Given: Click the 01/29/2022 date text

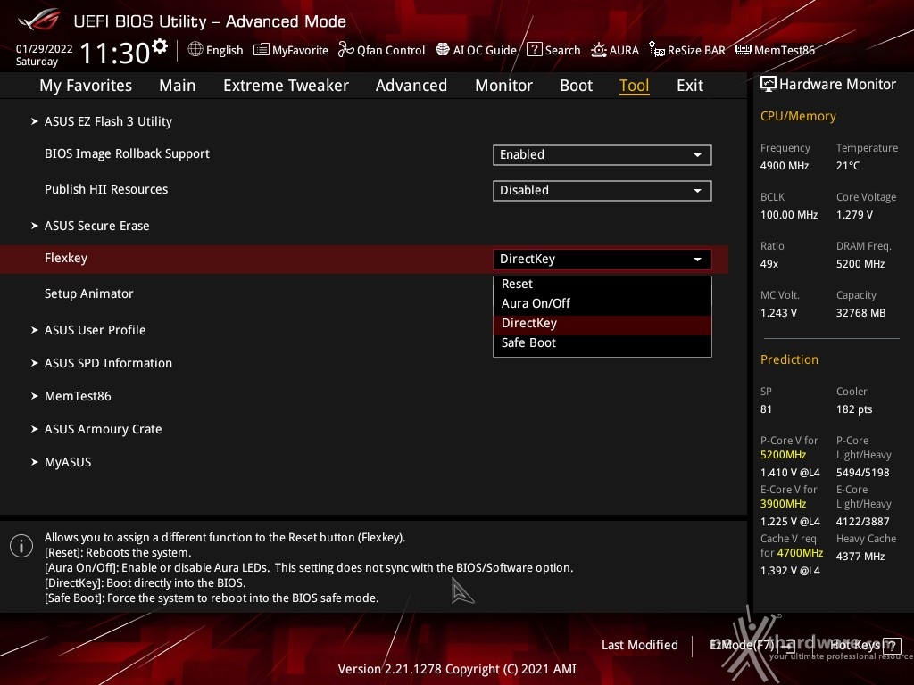Looking at the screenshot, I should pos(45,49).
